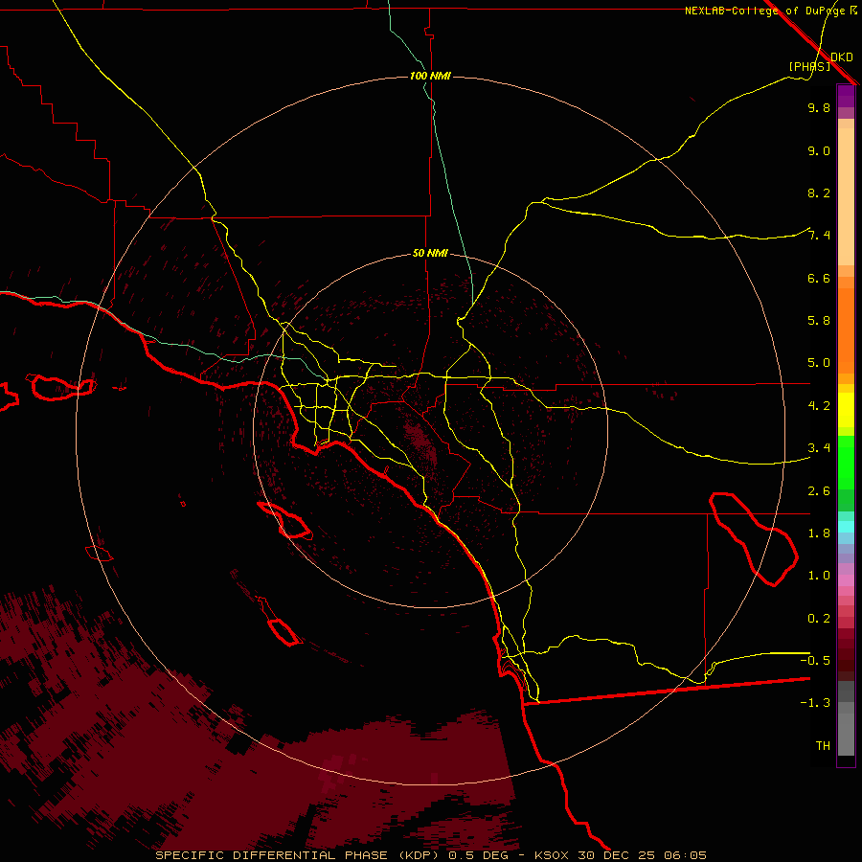The height and width of the screenshot is (862, 862).
Task: Click the [PHAS] unit label
Action: tap(808, 66)
